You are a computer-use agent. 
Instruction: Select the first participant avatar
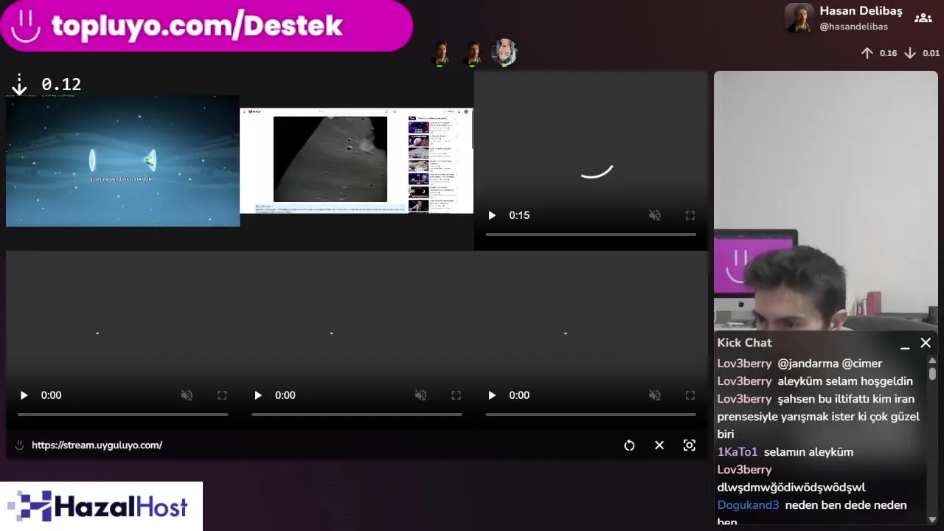coord(441,53)
